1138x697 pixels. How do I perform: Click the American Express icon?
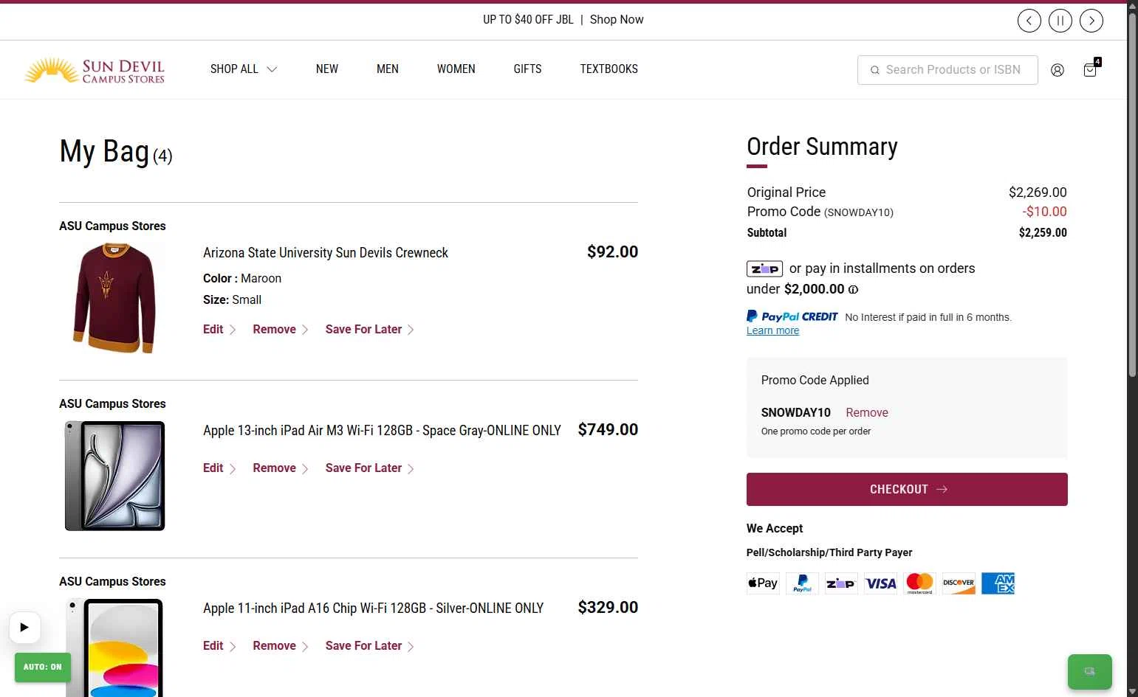(x=998, y=583)
